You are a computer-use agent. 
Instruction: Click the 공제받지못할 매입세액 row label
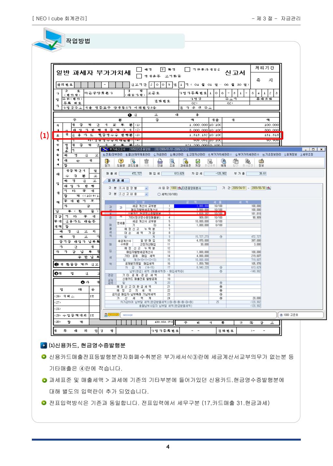click(140, 264)
